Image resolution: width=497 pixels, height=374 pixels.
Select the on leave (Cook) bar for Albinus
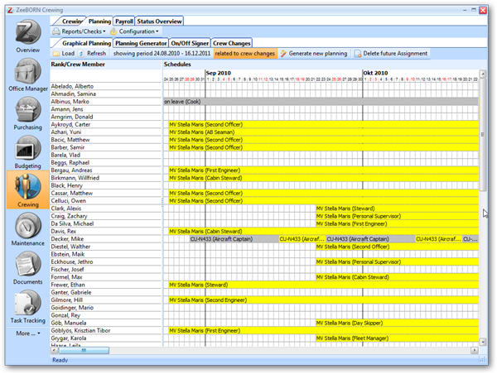tap(321, 102)
